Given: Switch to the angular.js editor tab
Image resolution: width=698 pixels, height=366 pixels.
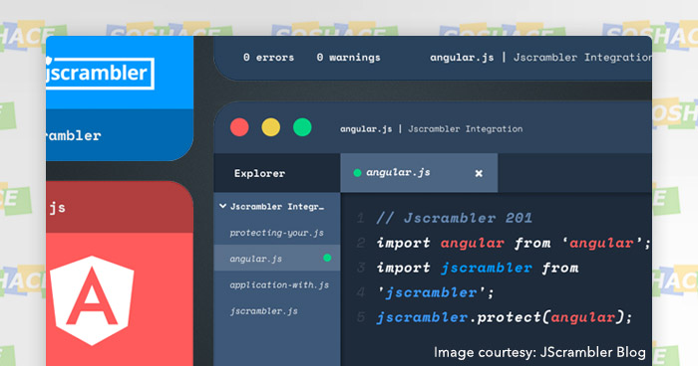Looking at the screenshot, I should [419, 173].
